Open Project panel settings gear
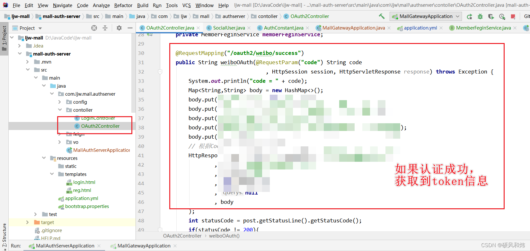This screenshot has width=530, height=251. [x=119, y=28]
